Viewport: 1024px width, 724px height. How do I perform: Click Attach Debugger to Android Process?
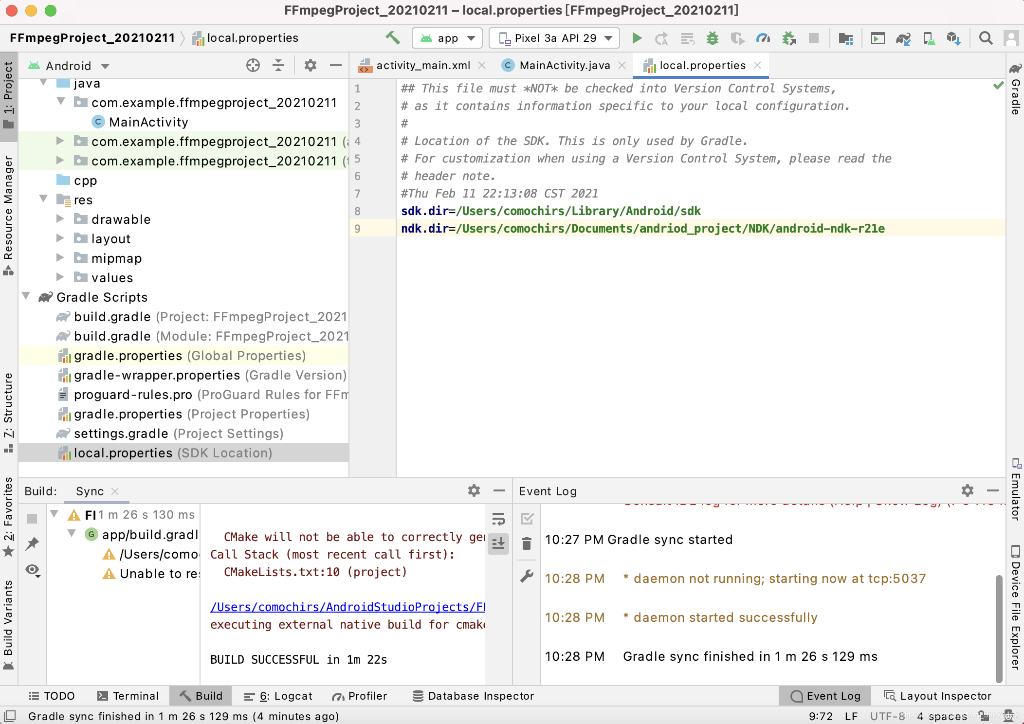pyautogui.click(x=788, y=38)
